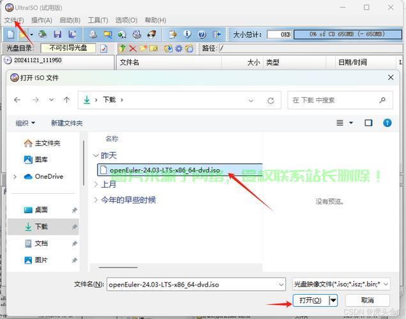
Task: Click the 取消 button
Action: click(368, 300)
